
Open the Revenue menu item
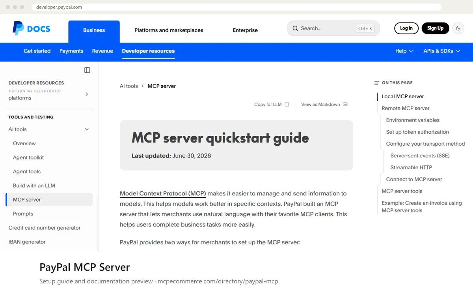click(x=102, y=51)
